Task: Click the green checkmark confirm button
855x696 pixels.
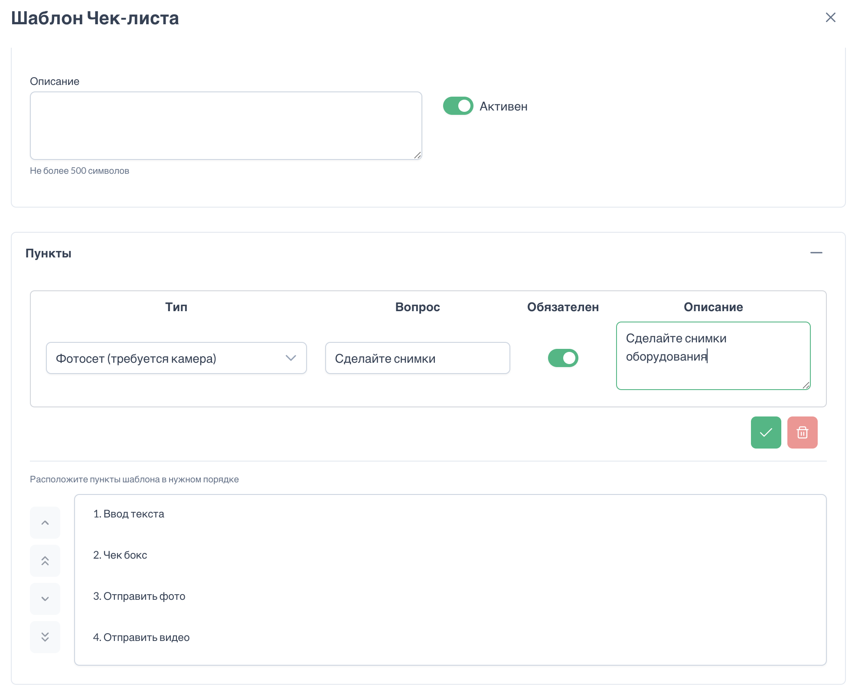Action: [x=766, y=433]
